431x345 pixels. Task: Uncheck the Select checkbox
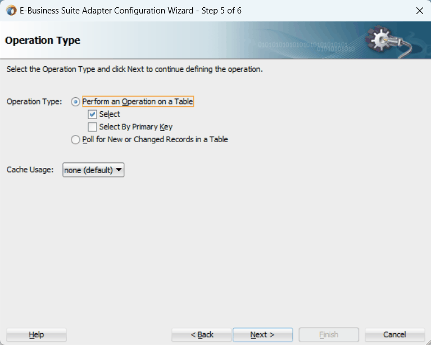point(92,114)
